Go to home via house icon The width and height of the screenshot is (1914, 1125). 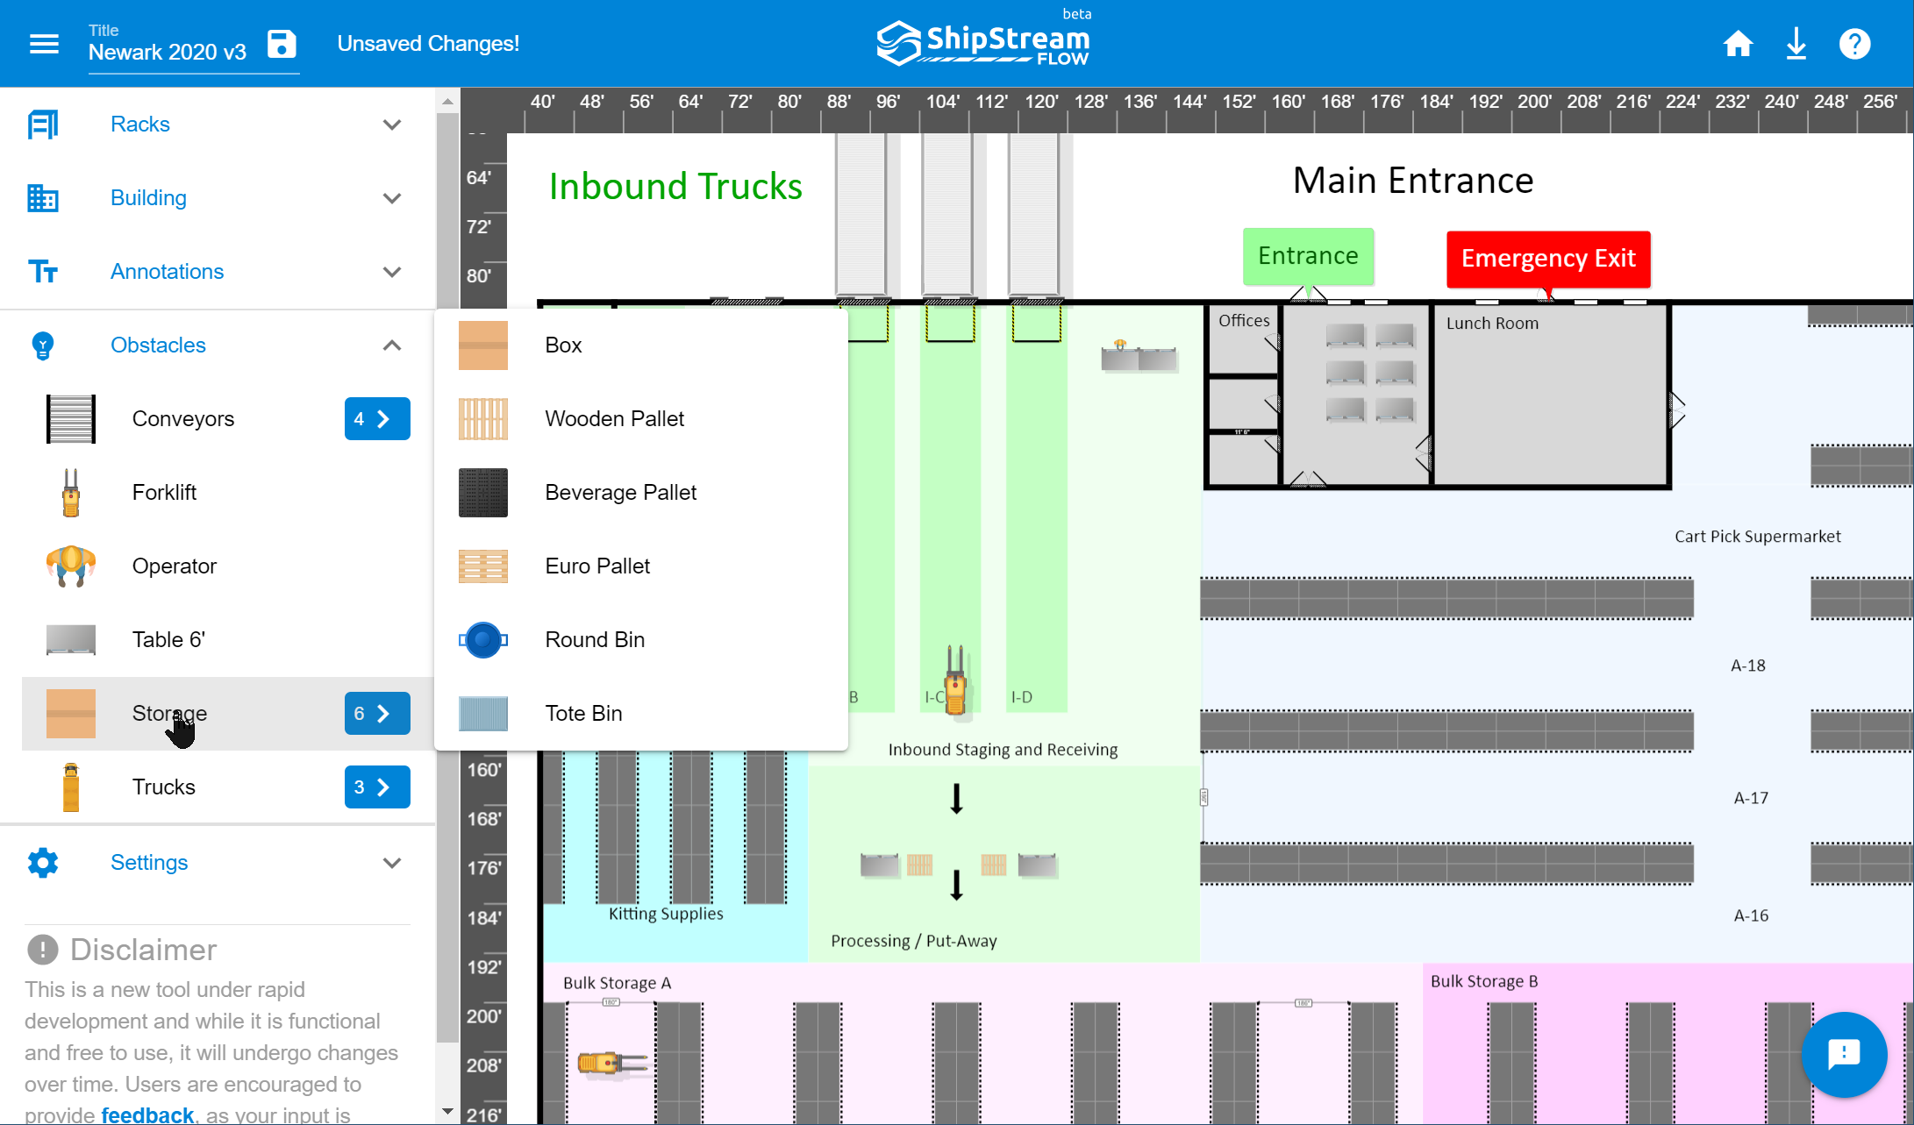(1738, 44)
